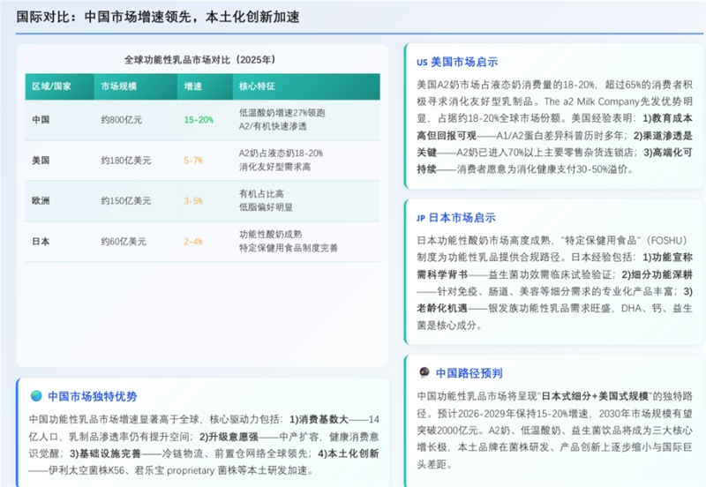This screenshot has width=706, height=487.
Task: Select the 增速 column header
Action: (x=205, y=86)
